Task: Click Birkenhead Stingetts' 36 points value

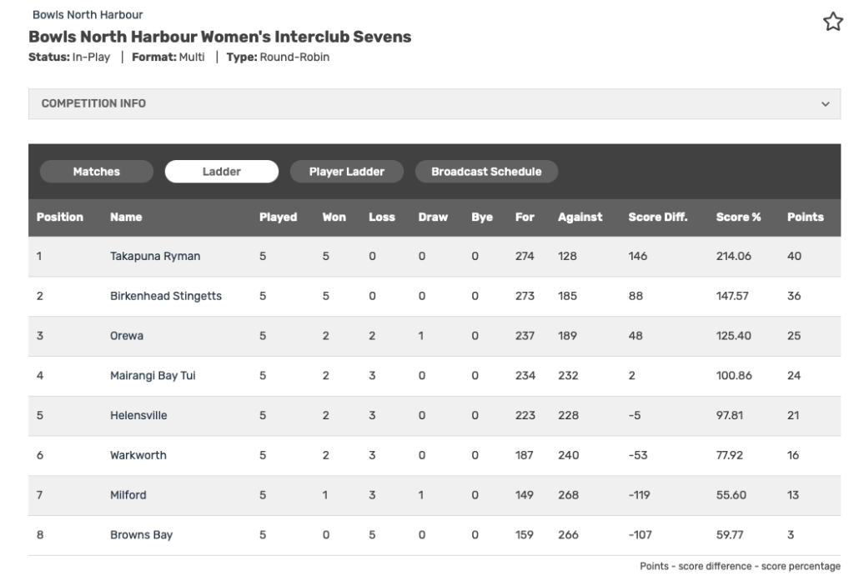Action: [794, 296]
